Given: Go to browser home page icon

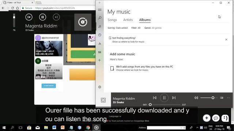Looking at the screenshot, I should click(x=18, y=8).
